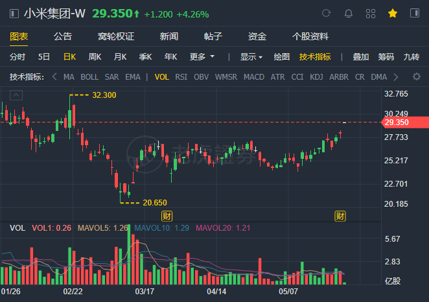Select the VOL sub-indicator
The width and height of the screenshot is (429, 302).
point(162,77)
